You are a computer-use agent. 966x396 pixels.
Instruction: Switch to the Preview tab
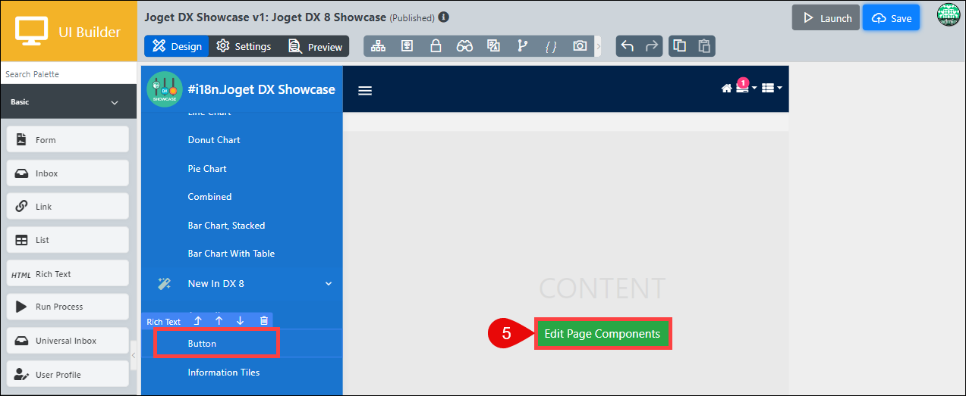pos(315,46)
